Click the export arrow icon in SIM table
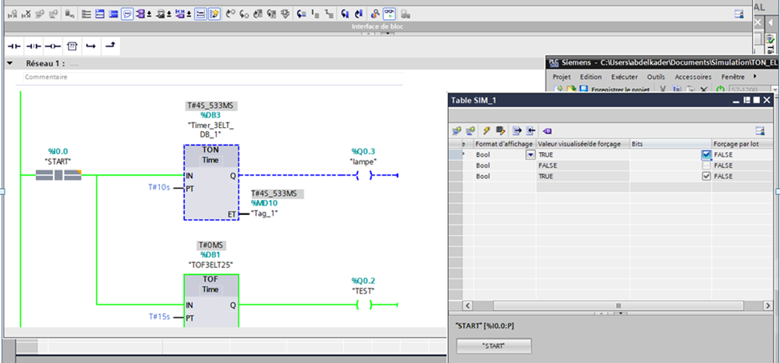This screenshot has height=363, width=780. tap(517, 131)
